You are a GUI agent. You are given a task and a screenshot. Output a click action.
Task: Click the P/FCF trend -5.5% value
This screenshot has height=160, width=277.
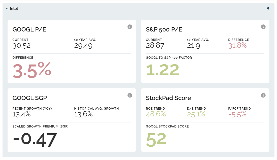237,114
